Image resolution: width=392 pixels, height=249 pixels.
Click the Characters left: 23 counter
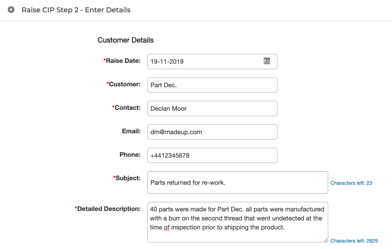(351, 183)
